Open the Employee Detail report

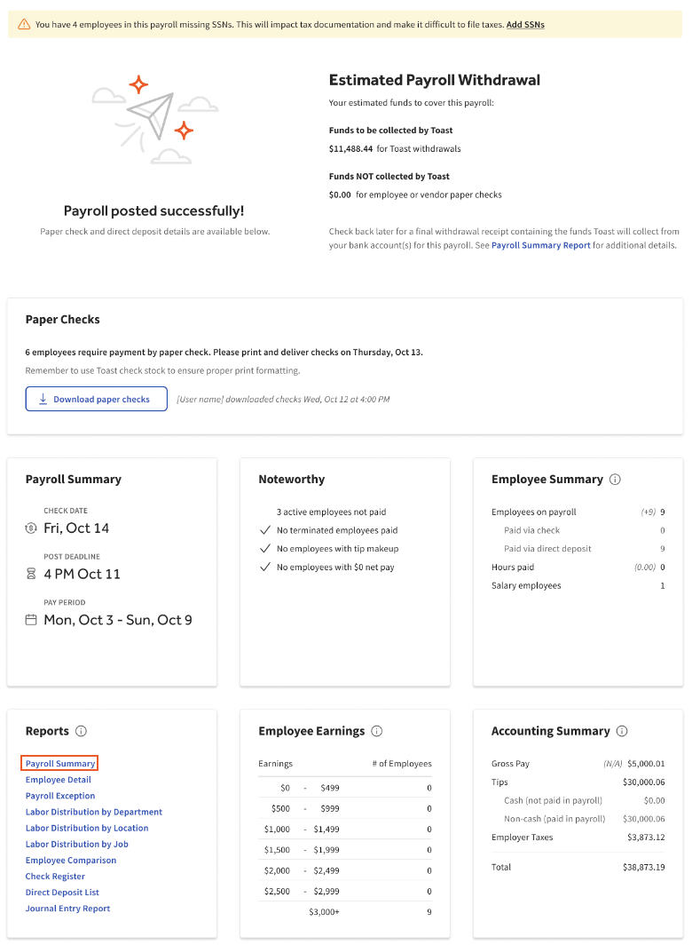point(58,779)
